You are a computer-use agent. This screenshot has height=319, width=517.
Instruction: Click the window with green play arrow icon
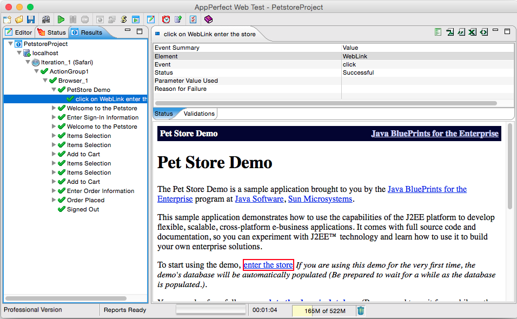(x=136, y=19)
